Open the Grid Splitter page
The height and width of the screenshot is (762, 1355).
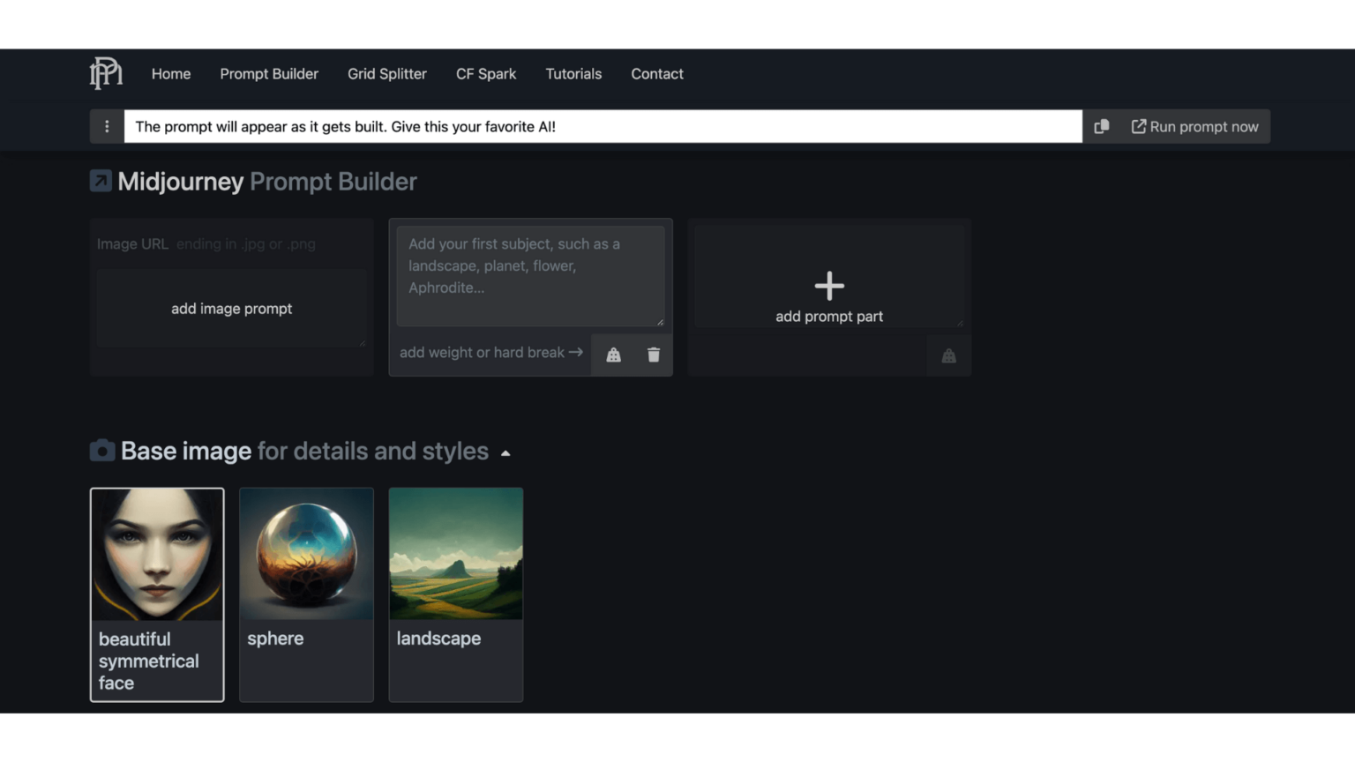(386, 74)
